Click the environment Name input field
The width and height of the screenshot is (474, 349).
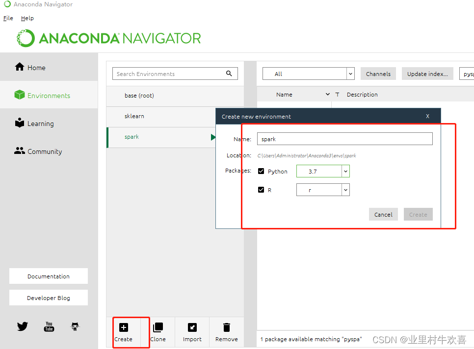(344, 139)
